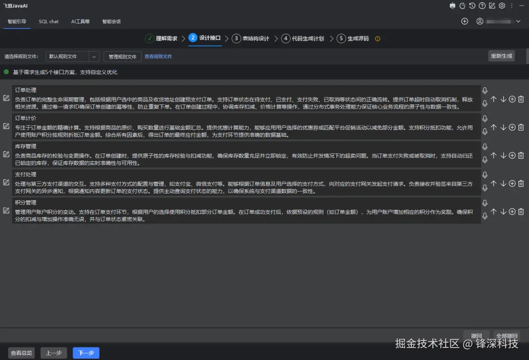Image resolution: width=529 pixels, height=360 pixels.
Task: Proceed with the 下一步 button
Action: 86,353
